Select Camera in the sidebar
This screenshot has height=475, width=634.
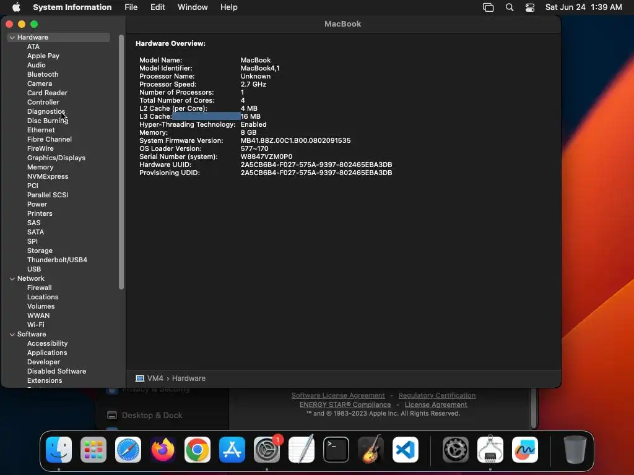point(40,83)
